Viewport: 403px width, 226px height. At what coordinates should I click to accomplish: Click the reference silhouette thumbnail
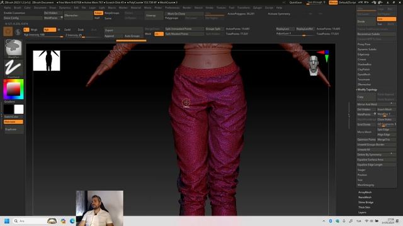click(x=47, y=60)
